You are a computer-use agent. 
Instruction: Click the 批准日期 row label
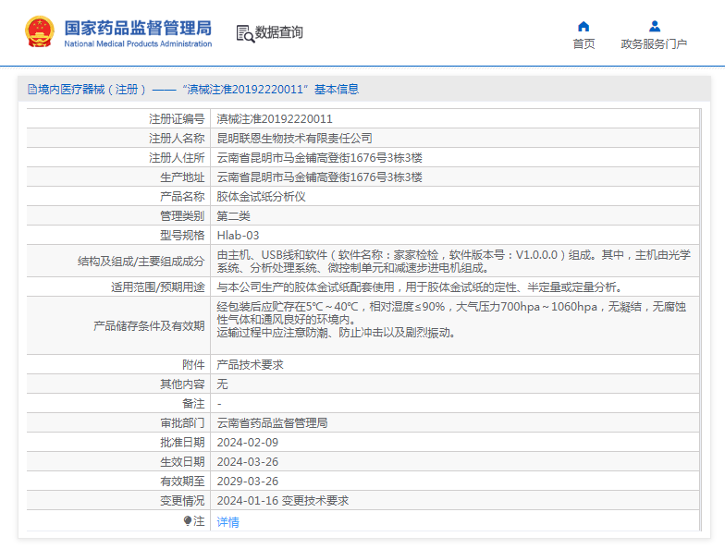(182, 443)
